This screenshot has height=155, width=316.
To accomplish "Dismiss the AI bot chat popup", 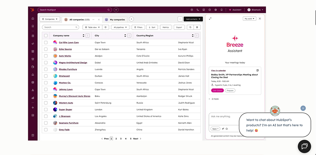I will (303, 108).
